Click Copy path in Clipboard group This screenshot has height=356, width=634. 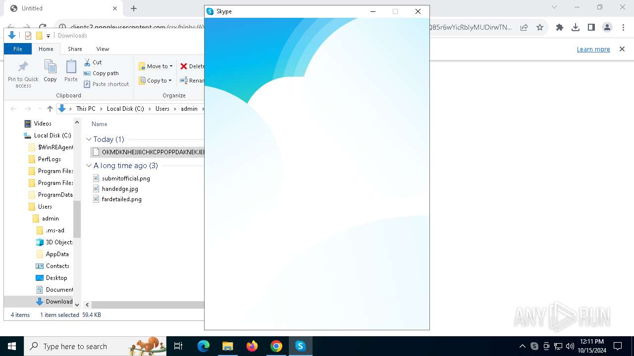(x=101, y=73)
